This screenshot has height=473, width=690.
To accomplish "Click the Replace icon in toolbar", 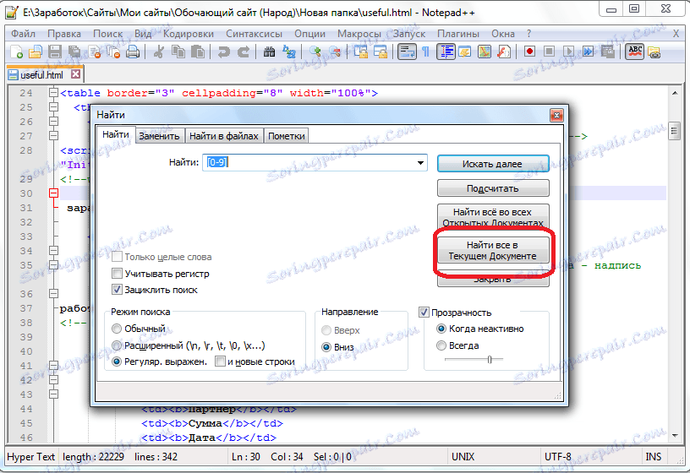I will (289, 52).
